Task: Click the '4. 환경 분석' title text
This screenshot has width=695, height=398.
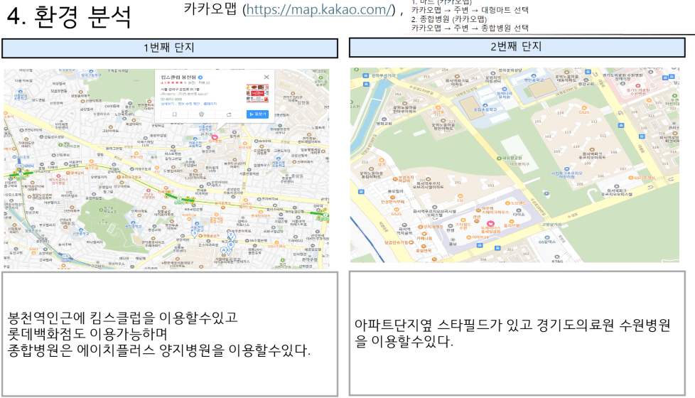Action: click(69, 16)
